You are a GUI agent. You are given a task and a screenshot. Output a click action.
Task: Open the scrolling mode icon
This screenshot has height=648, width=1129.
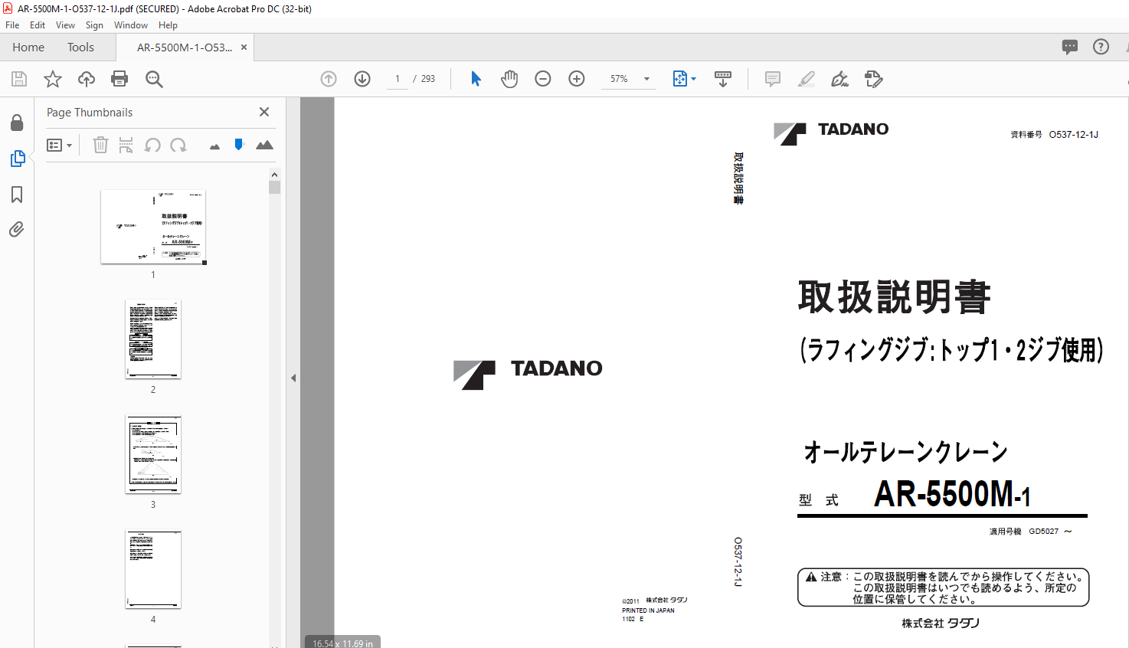point(723,79)
